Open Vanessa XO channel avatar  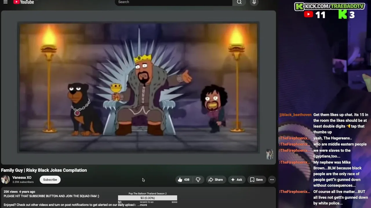(5, 180)
